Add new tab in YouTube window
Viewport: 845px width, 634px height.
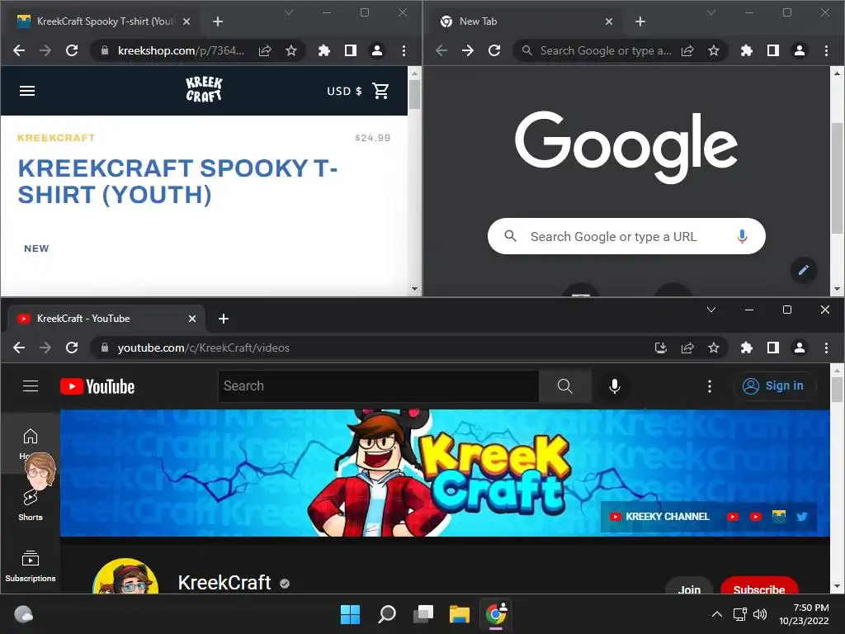pyautogui.click(x=224, y=319)
